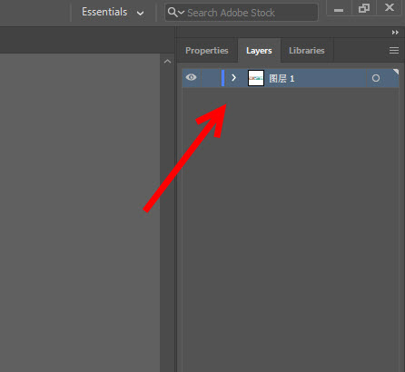The width and height of the screenshot is (405, 372).
Task: Switch to the Layers tab
Action: coord(259,51)
